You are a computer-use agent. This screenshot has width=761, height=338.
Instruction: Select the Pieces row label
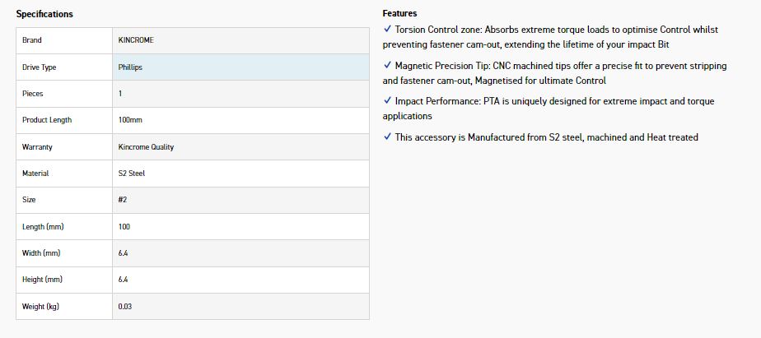[32, 94]
